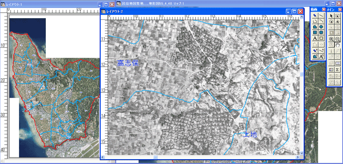Click the Info 'i' tool in Main toolbar
The height and width of the screenshot is (164, 343).
[x=331, y=51]
